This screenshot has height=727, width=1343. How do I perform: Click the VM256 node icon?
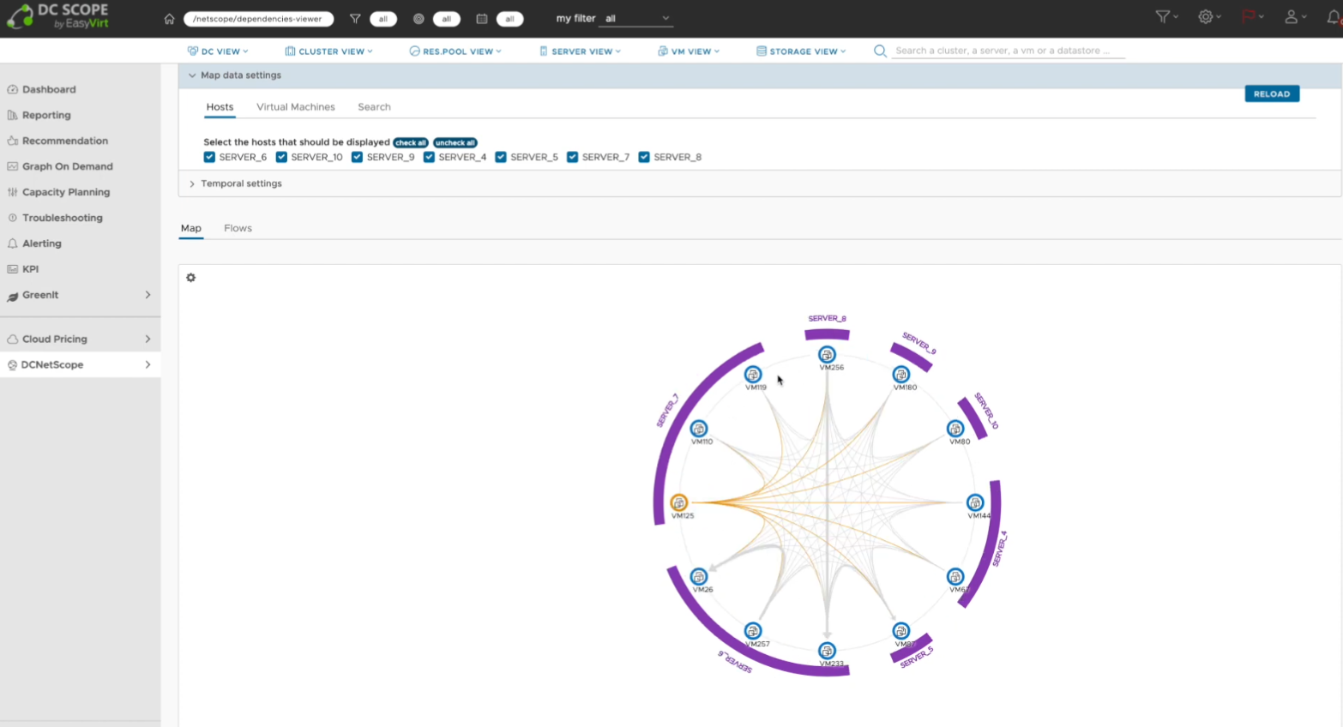[x=827, y=355]
